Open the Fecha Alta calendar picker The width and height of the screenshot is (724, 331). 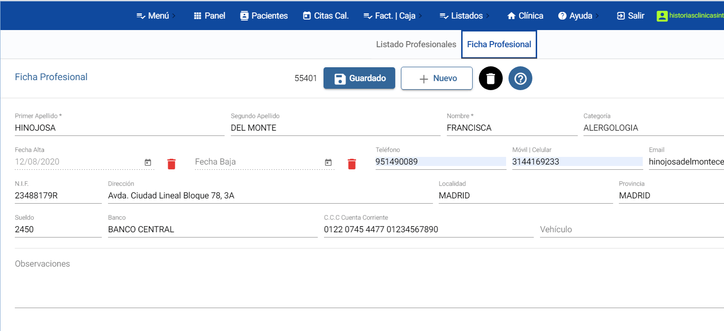(148, 163)
